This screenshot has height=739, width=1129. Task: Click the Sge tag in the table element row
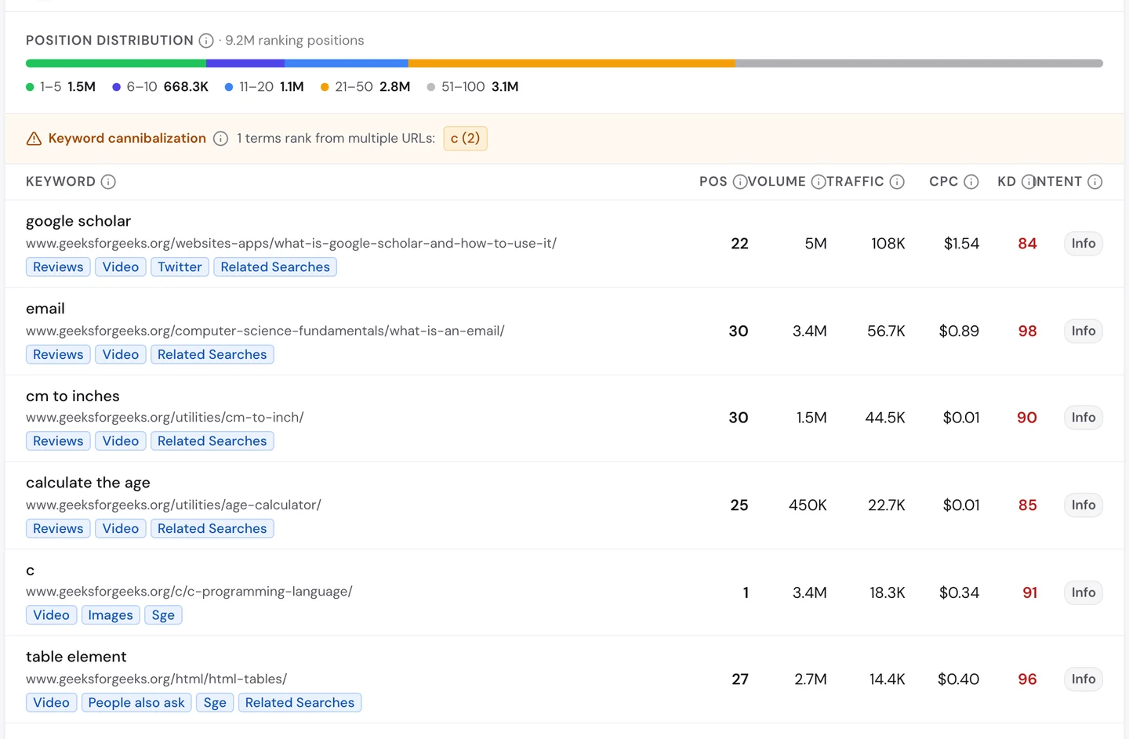coord(215,703)
